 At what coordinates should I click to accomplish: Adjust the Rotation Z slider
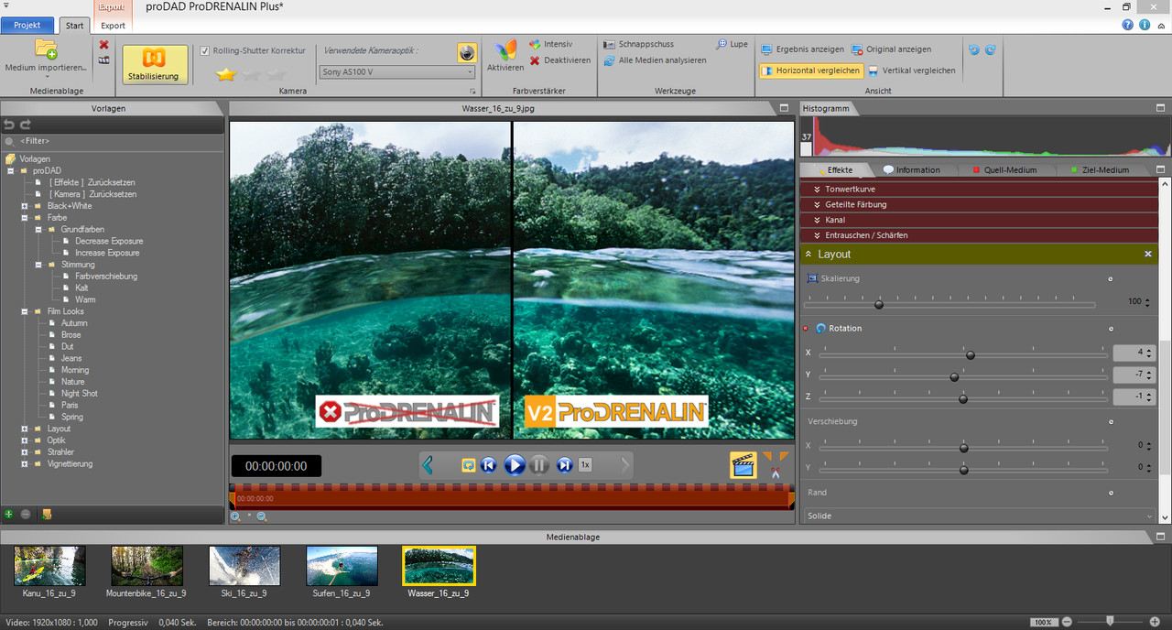click(962, 398)
